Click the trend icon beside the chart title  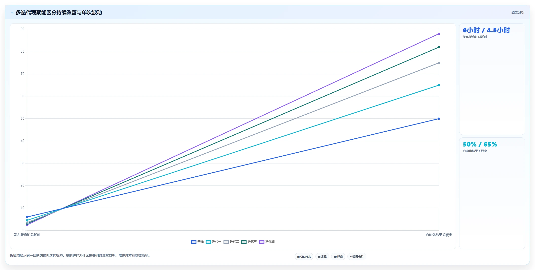(x=12, y=12)
